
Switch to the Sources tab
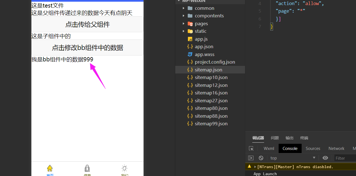click(x=313, y=148)
